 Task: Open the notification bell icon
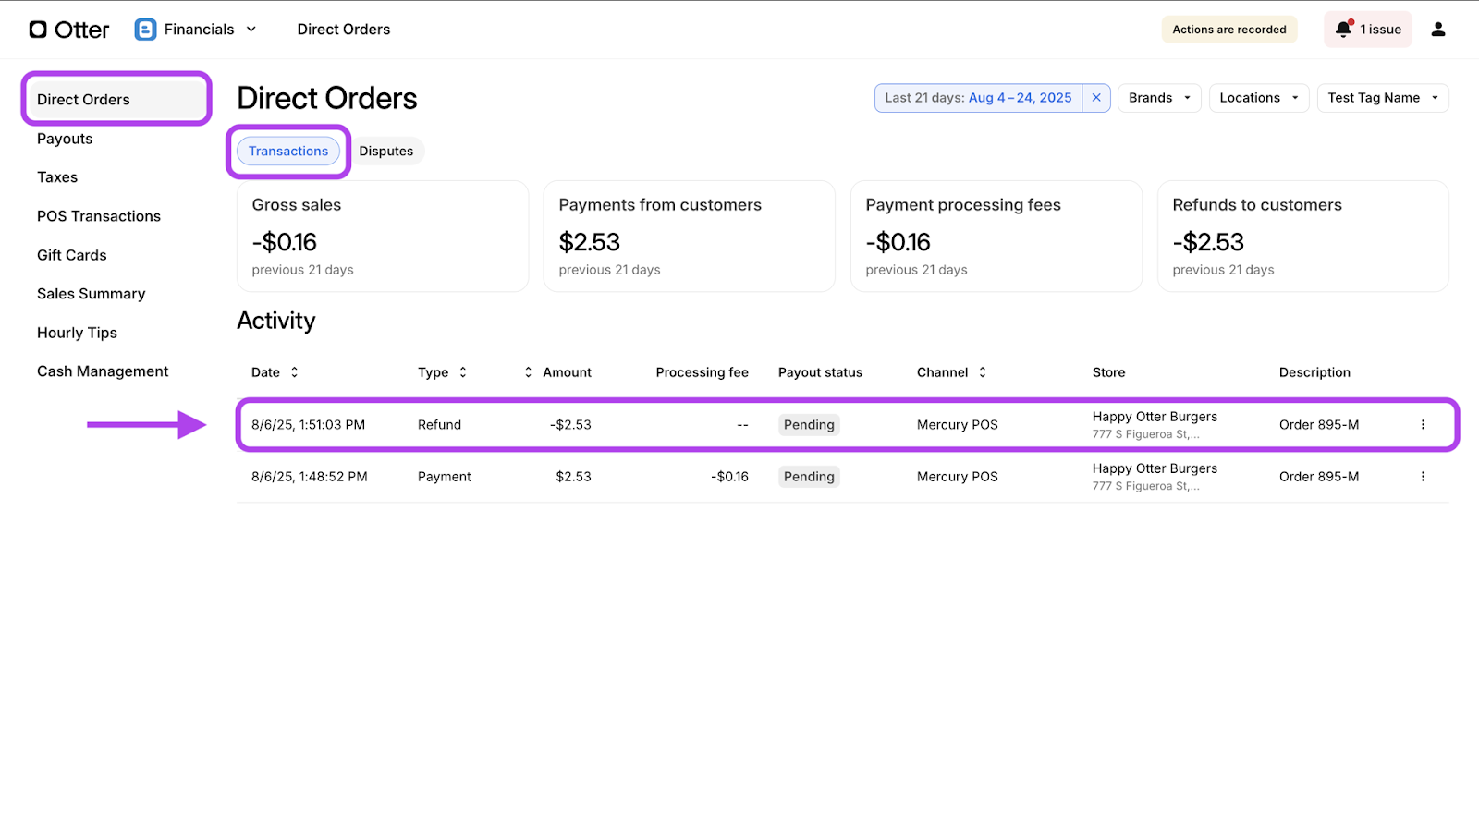pos(1343,30)
